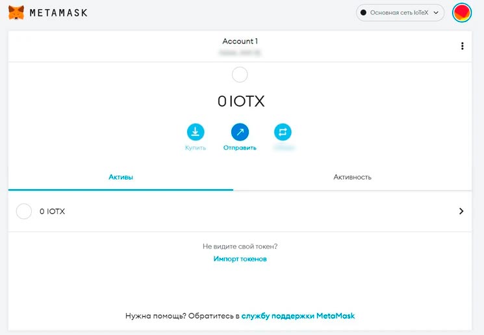Click the Swap arrows icon
The image size is (484, 335).
pyautogui.click(x=283, y=132)
